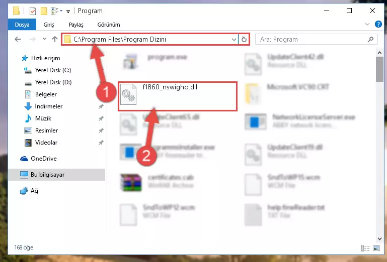Switch to details view layout
Viewport: 387px width, 262px height.
[x=365, y=248]
